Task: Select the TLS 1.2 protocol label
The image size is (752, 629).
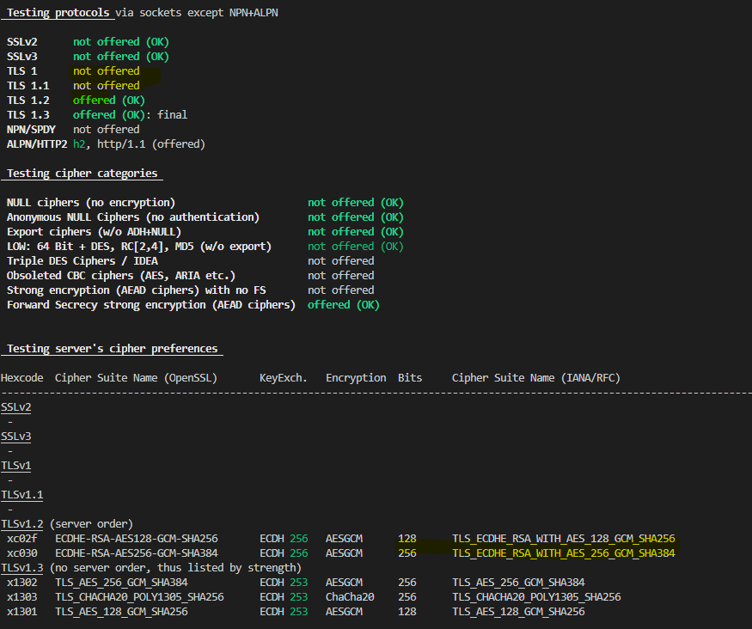Action: click(28, 100)
